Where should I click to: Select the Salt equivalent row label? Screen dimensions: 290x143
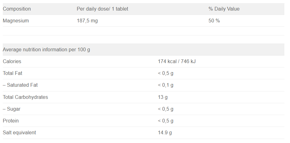(x=19, y=133)
